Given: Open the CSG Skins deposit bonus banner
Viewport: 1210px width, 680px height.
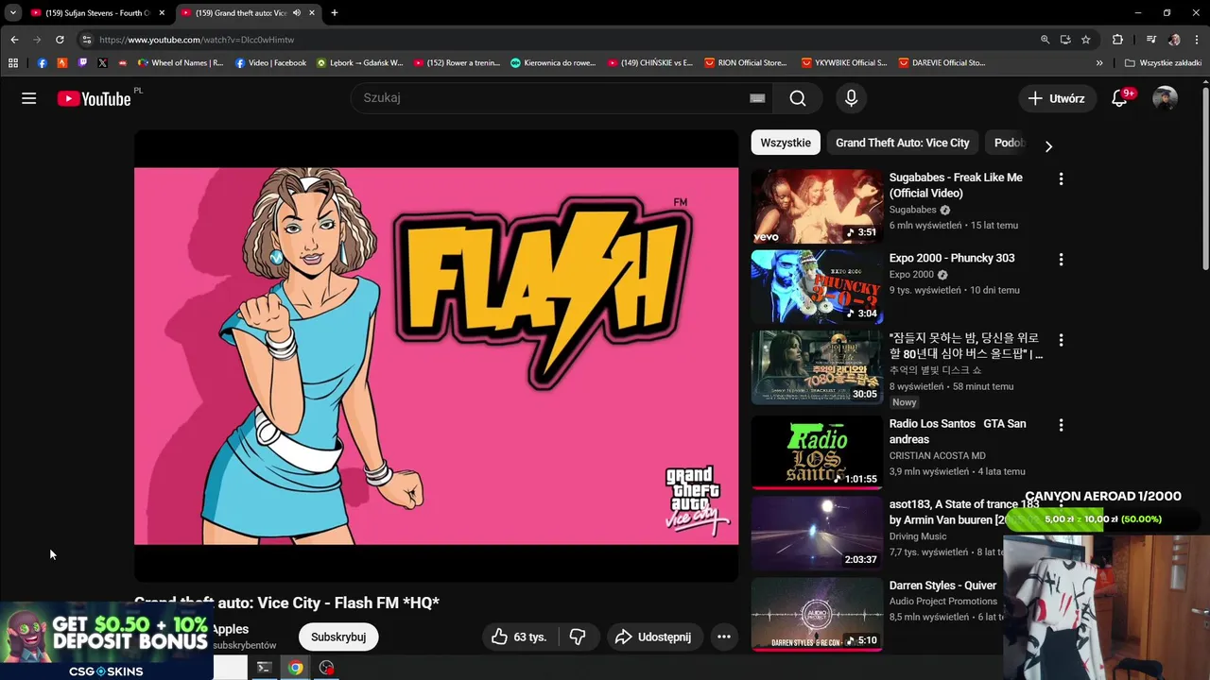Looking at the screenshot, I should coord(106,641).
